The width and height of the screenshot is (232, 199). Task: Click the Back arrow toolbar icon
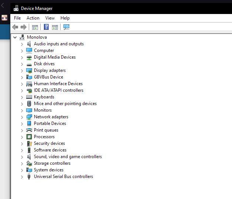point(15,27)
